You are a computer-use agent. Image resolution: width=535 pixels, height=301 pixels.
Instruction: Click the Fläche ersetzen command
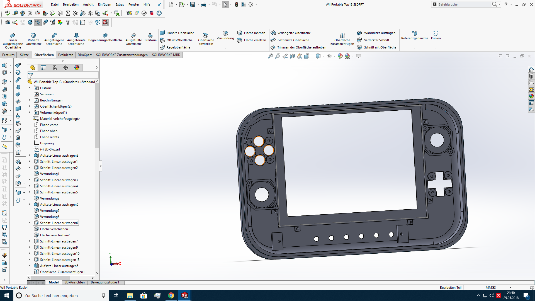point(252,40)
